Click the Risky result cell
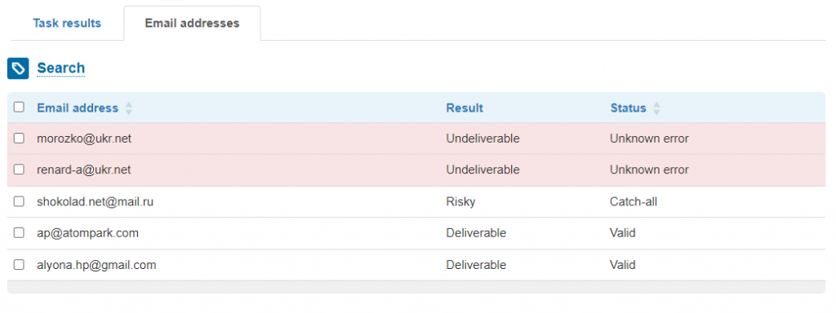Image resolution: width=836 pixels, height=313 pixels. (460, 202)
